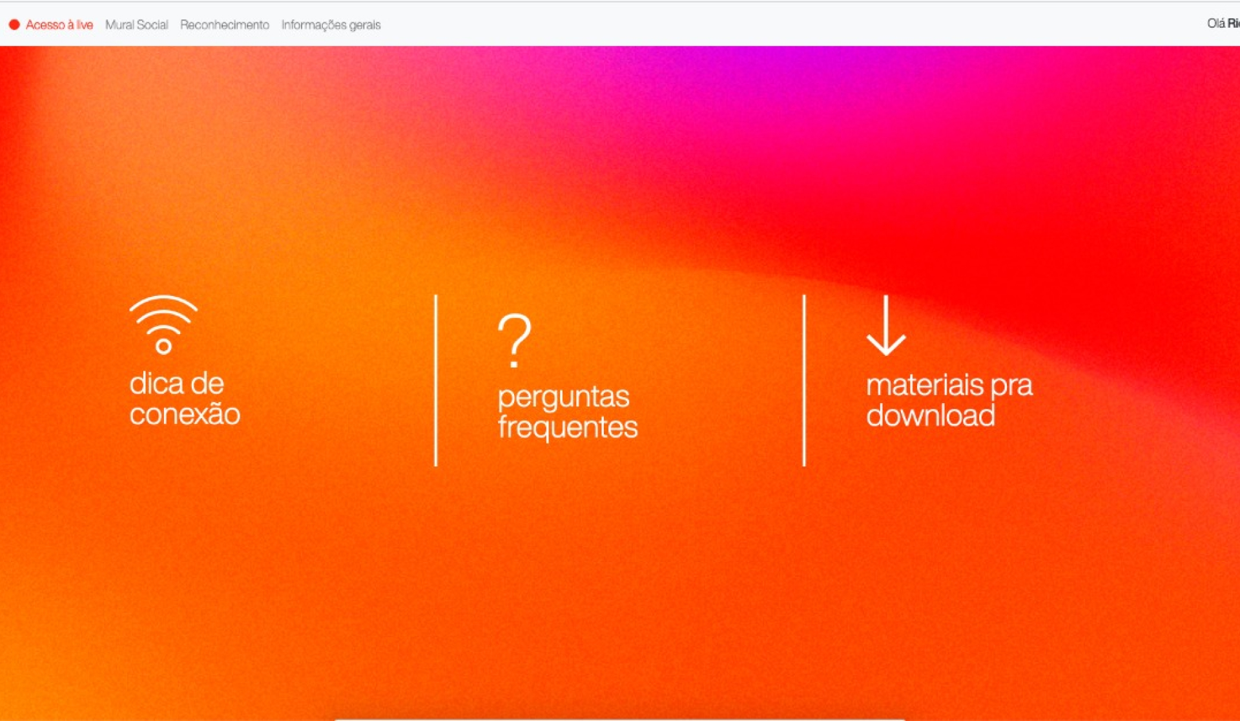
Task: Click the word "download" in the materials label
Action: click(930, 415)
